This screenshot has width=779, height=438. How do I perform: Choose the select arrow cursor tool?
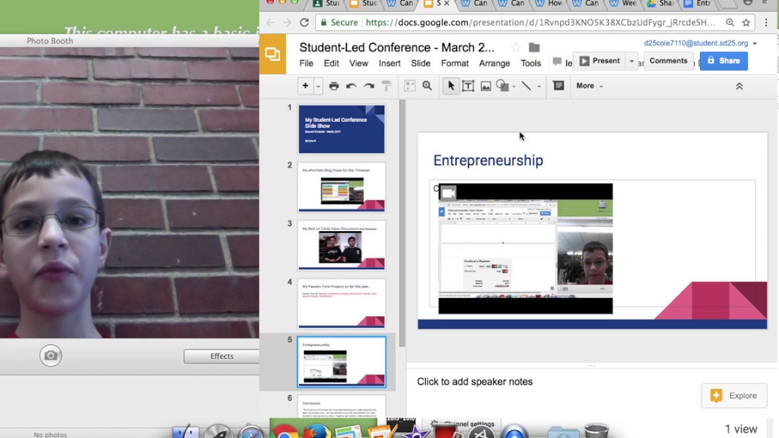[x=450, y=86]
